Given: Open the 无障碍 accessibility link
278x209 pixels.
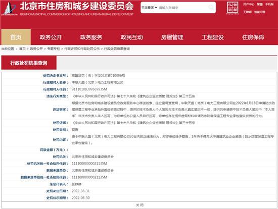Looking at the screenshot, I should 247,12.
